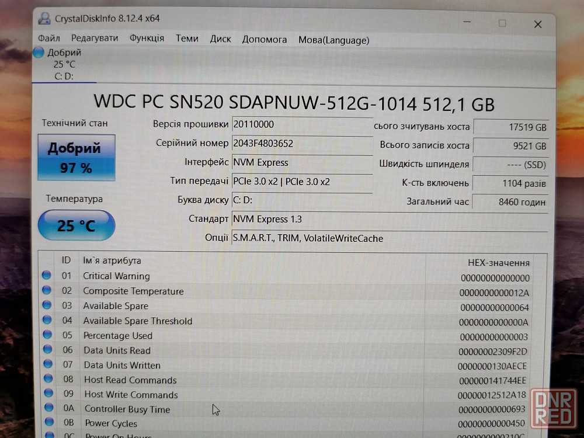The width and height of the screenshot is (584, 438).
Task: Click hex value 0000000130AECE
Action: [x=492, y=366]
